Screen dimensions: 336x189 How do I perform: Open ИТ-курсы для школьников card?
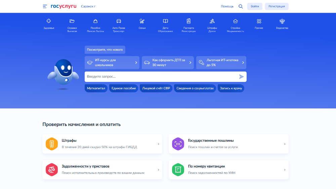click(x=112, y=62)
